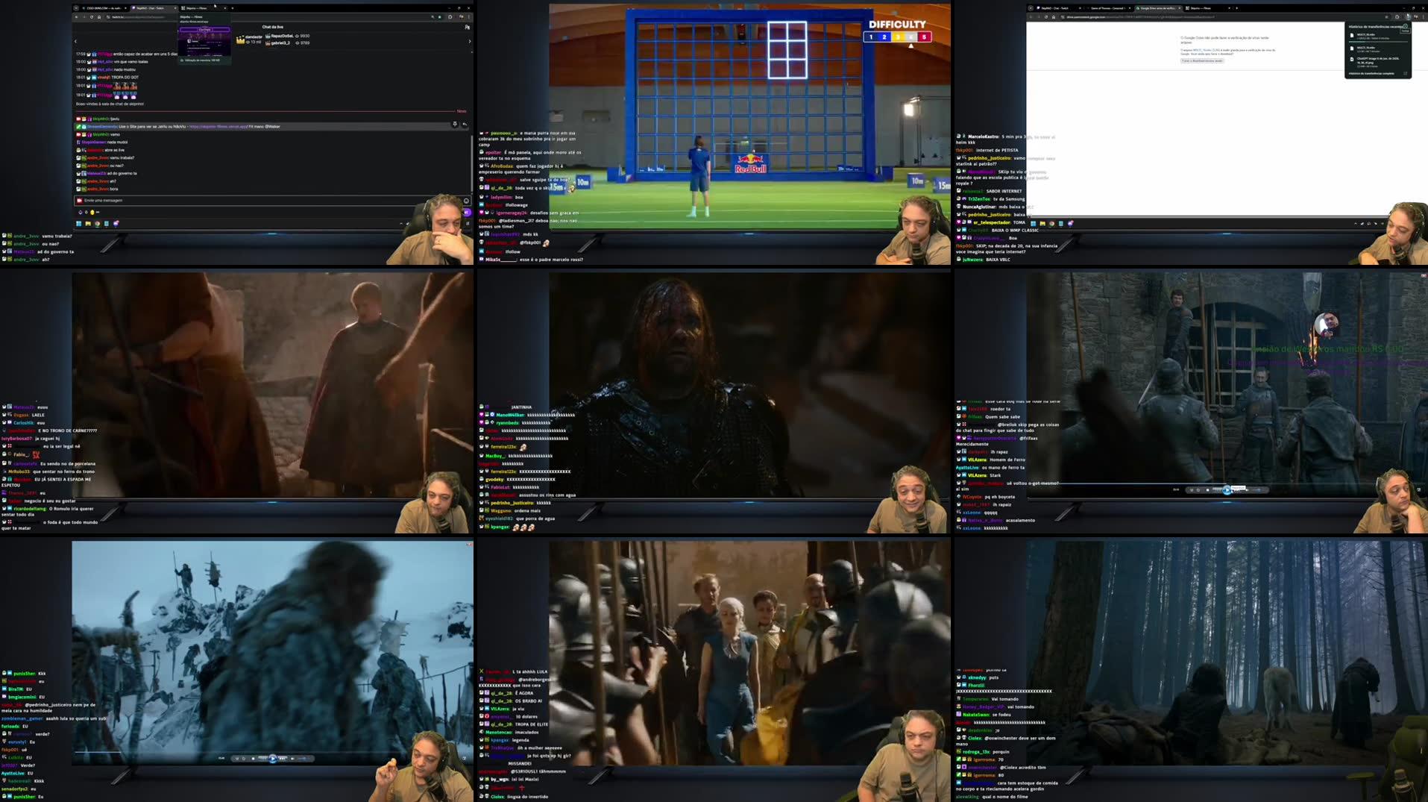Close the recent downloads popup
This screenshot has width=1428, height=802.
pyautogui.click(x=1405, y=26)
